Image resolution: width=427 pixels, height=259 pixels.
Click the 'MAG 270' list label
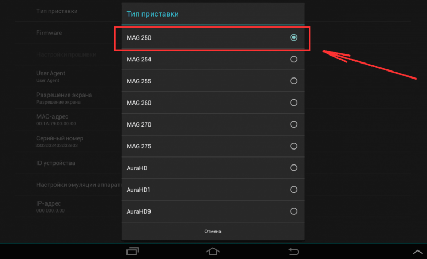pos(139,125)
